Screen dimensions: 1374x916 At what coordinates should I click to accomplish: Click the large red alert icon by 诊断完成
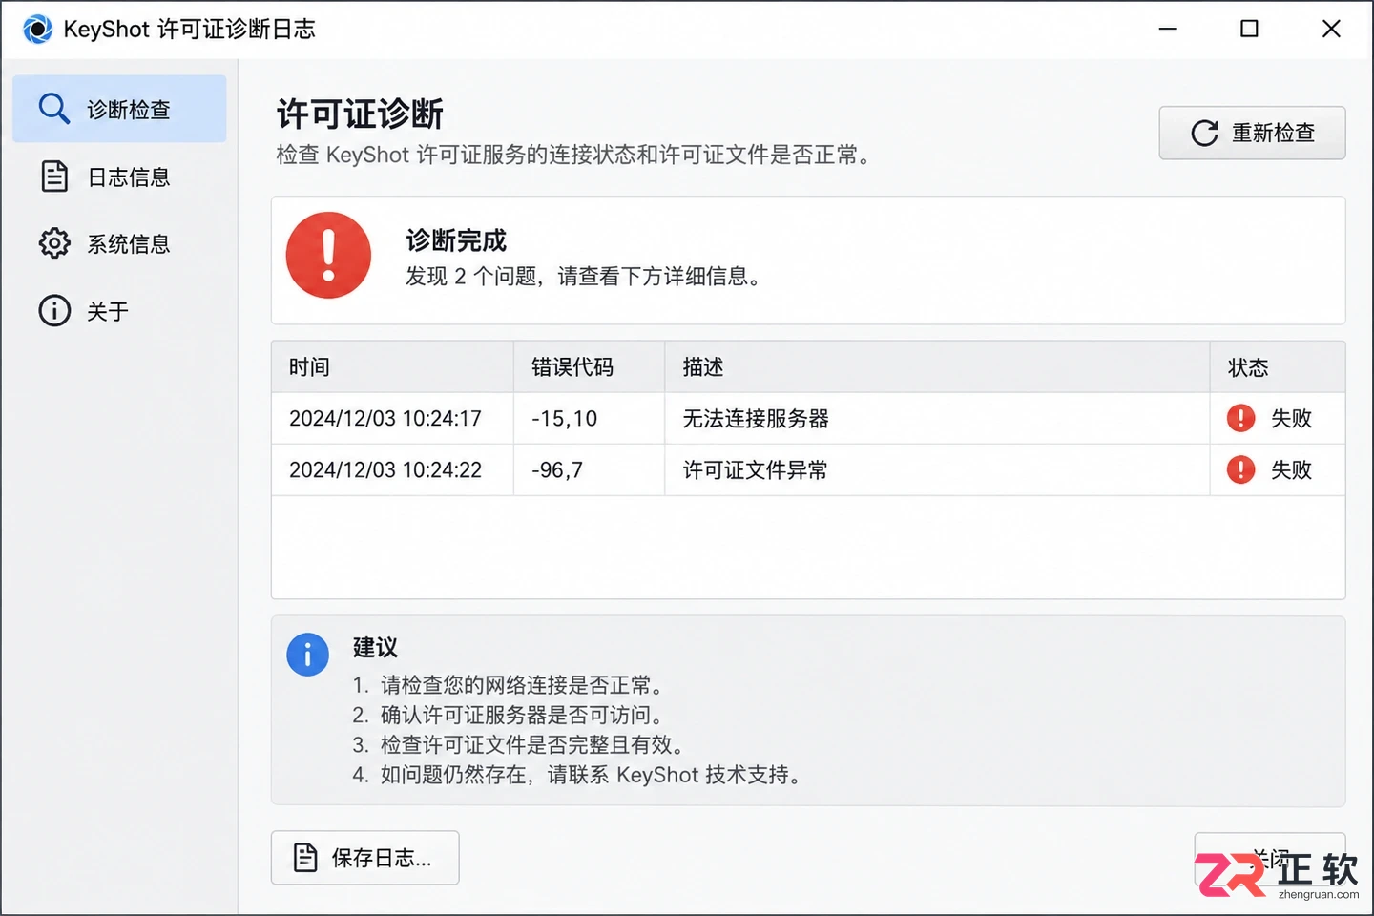(328, 255)
